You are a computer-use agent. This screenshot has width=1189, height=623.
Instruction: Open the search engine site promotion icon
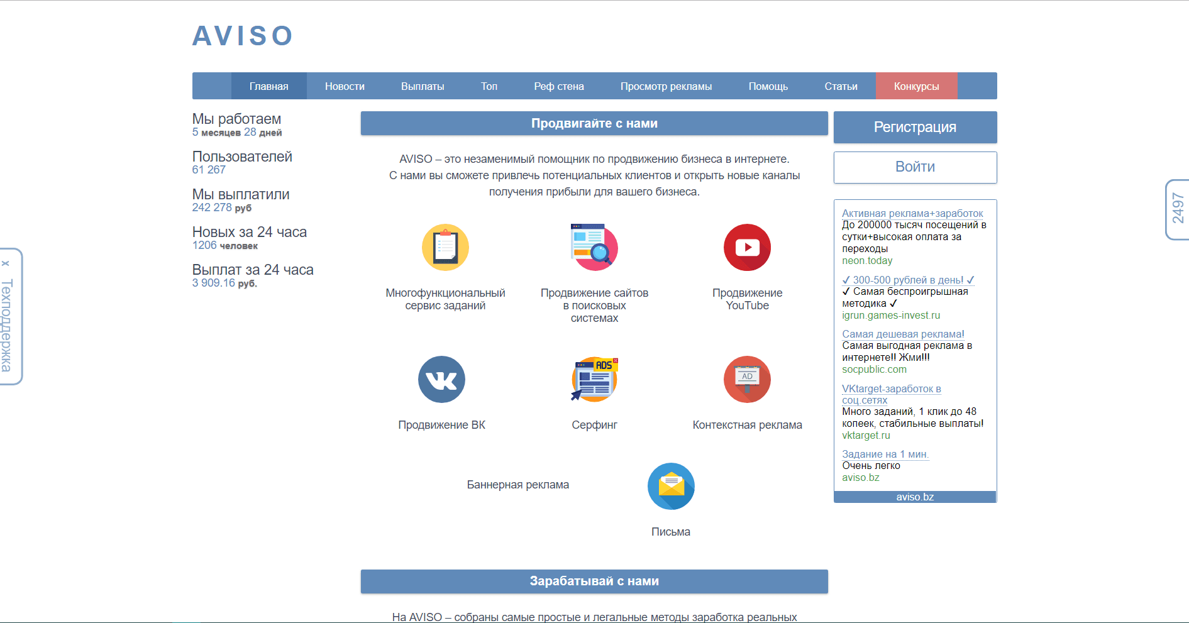[594, 248]
